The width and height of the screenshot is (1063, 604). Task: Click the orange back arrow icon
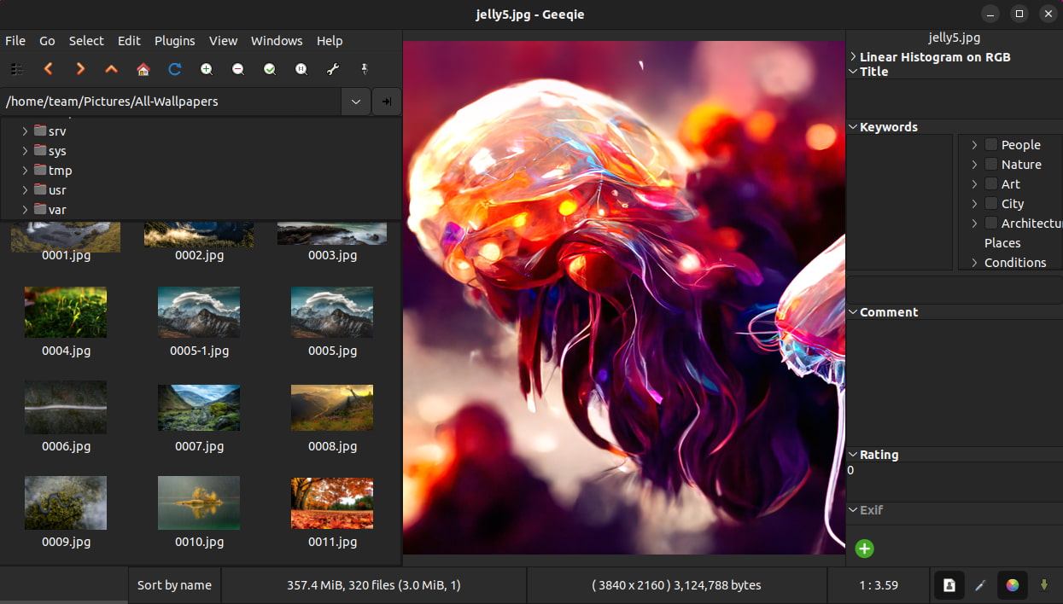(x=49, y=69)
